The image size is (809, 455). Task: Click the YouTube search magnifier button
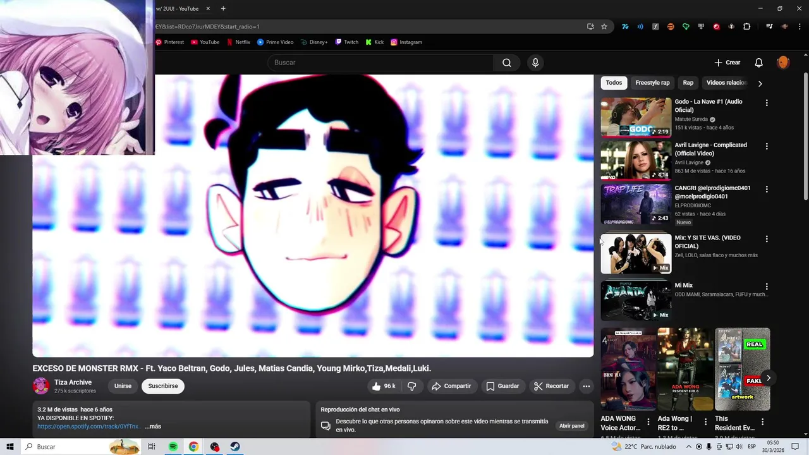coord(506,63)
